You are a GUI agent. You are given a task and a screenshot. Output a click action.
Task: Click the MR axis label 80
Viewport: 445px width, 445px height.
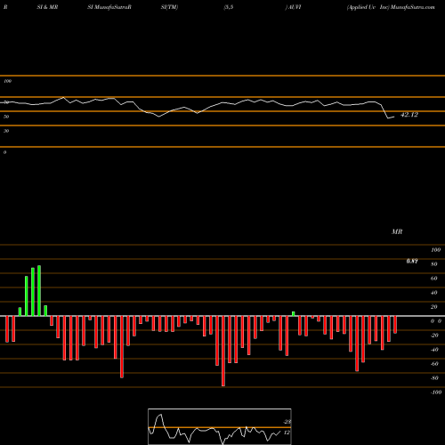pyautogui.click(x=434, y=264)
